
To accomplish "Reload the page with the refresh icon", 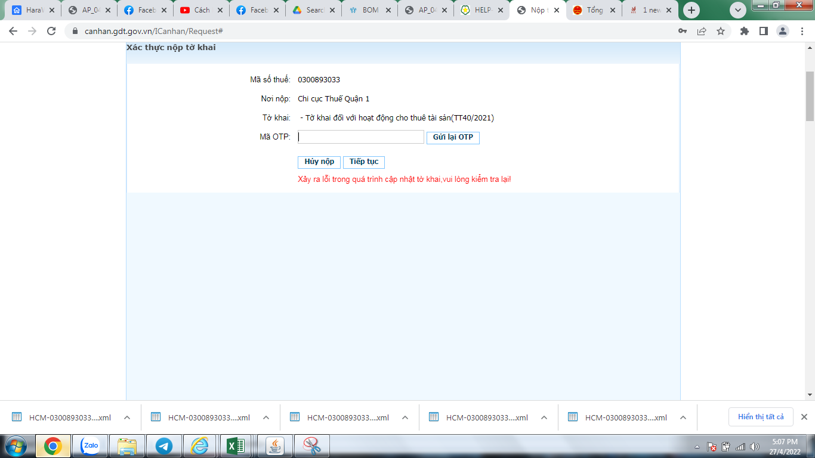I will (51, 31).
